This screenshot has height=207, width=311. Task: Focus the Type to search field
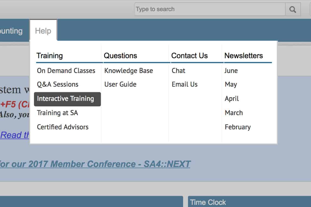pyautogui.click(x=210, y=9)
